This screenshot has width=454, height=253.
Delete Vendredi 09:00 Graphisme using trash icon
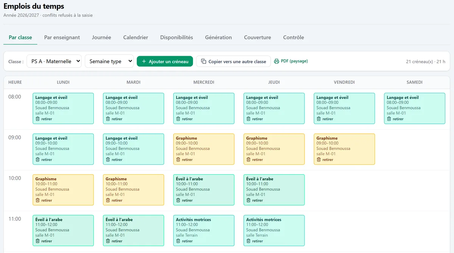pyautogui.click(x=319, y=159)
